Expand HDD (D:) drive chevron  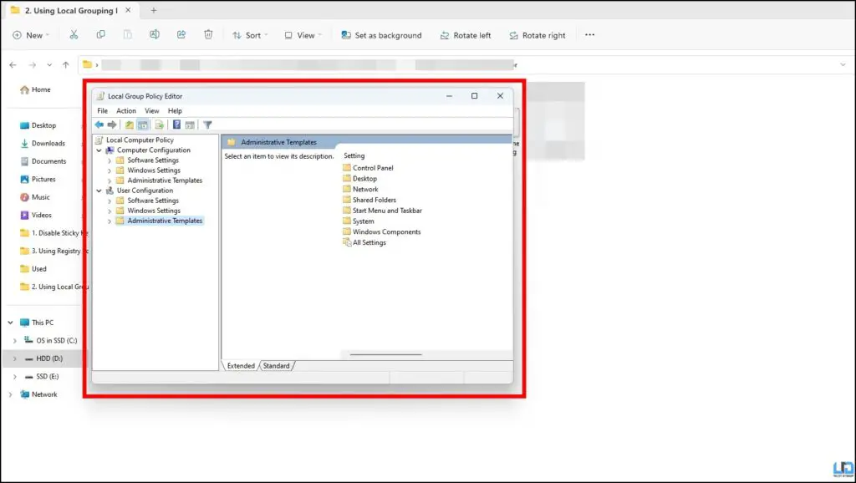coord(15,358)
